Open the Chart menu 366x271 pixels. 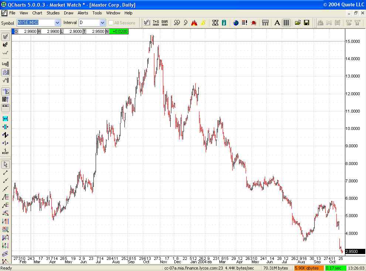pos(37,13)
